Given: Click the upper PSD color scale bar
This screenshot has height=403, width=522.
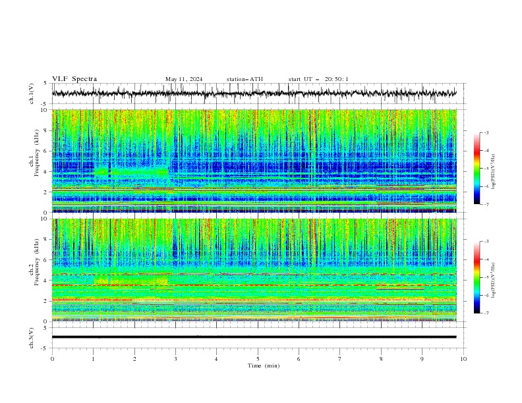Looking at the screenshot, I should (x=477, y=169).
